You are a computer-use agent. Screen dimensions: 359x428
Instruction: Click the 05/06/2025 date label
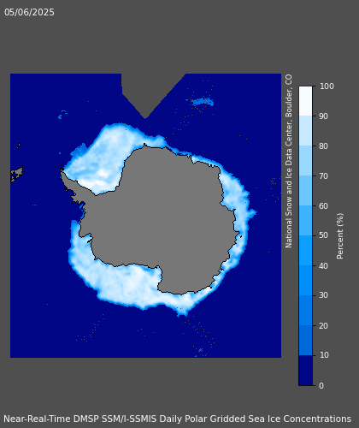click(29, 12)
